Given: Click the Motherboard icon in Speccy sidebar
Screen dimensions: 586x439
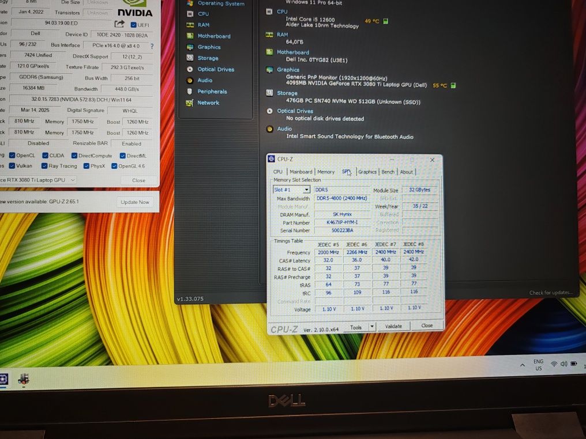Looking at the screenshot, I should pos(190,36).
